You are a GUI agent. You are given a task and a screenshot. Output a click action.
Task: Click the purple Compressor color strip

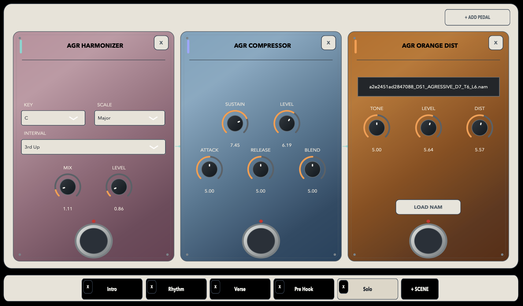pyautogui.click(x=188, y=46)
